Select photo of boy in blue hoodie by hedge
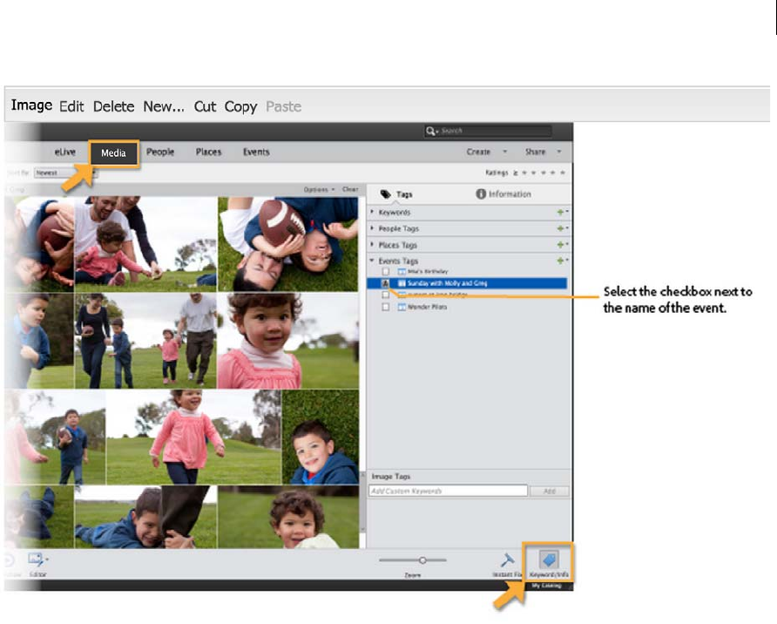The image size is (777, 624). click(321, 437)
